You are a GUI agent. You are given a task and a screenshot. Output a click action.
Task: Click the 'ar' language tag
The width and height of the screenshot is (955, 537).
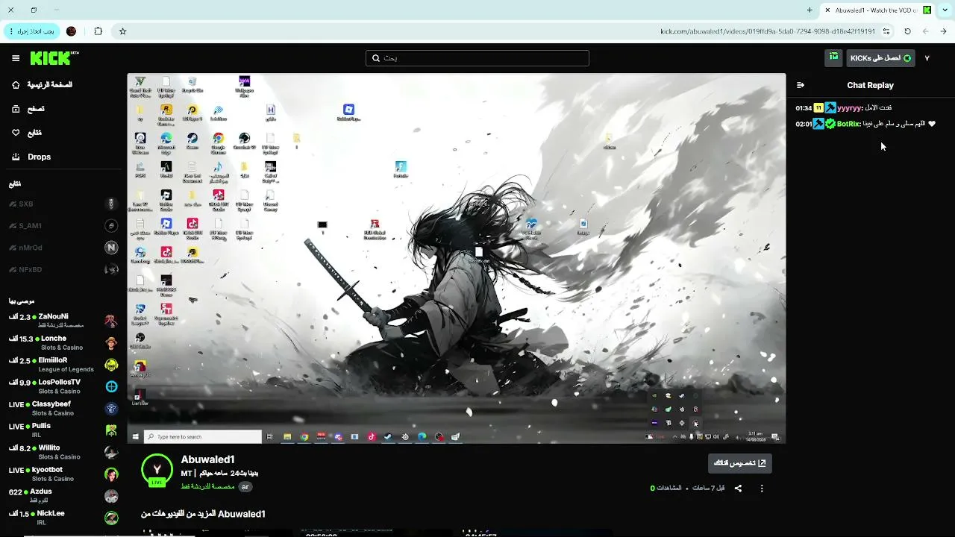[245, 486]
